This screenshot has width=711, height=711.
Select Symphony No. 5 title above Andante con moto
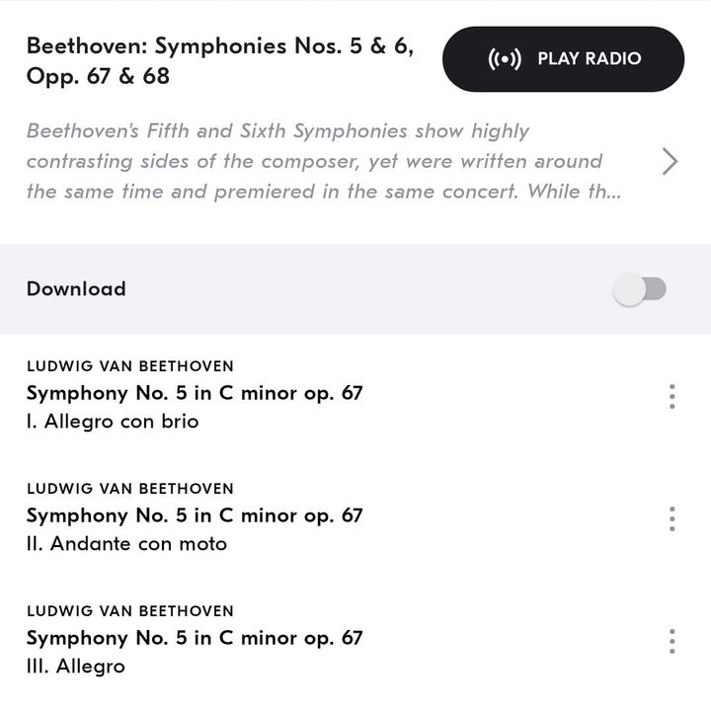tap(195, 515)
